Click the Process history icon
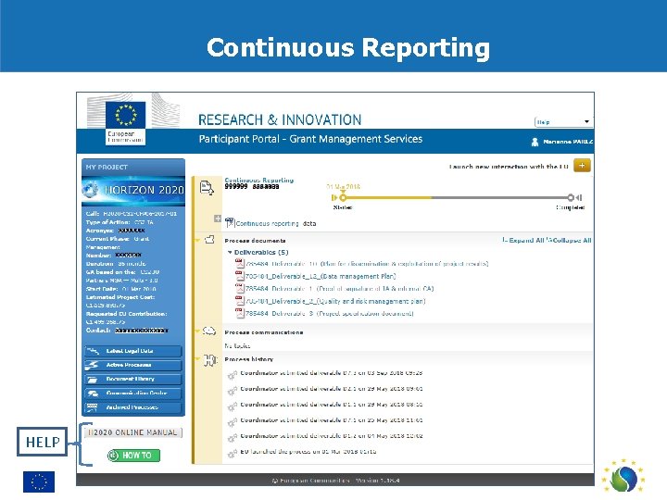Image resolution: width=667 pixels, height=500 pixels. pos(209,360)
